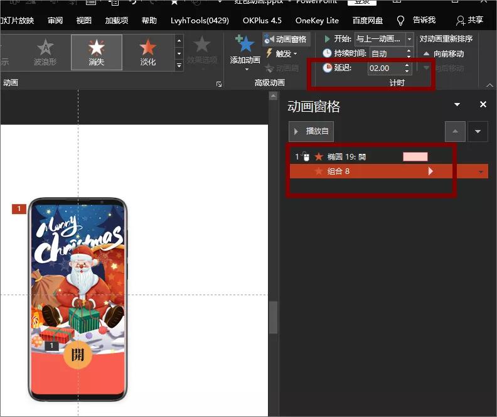Open the Animation Pane options dropdown arrow
The height and width of the screenshot is (417, 497).
click(457, 104)
